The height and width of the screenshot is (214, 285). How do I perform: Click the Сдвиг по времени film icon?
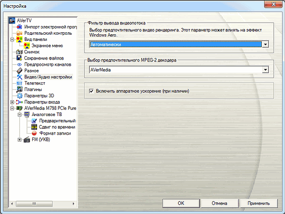[x=34, y=127]
